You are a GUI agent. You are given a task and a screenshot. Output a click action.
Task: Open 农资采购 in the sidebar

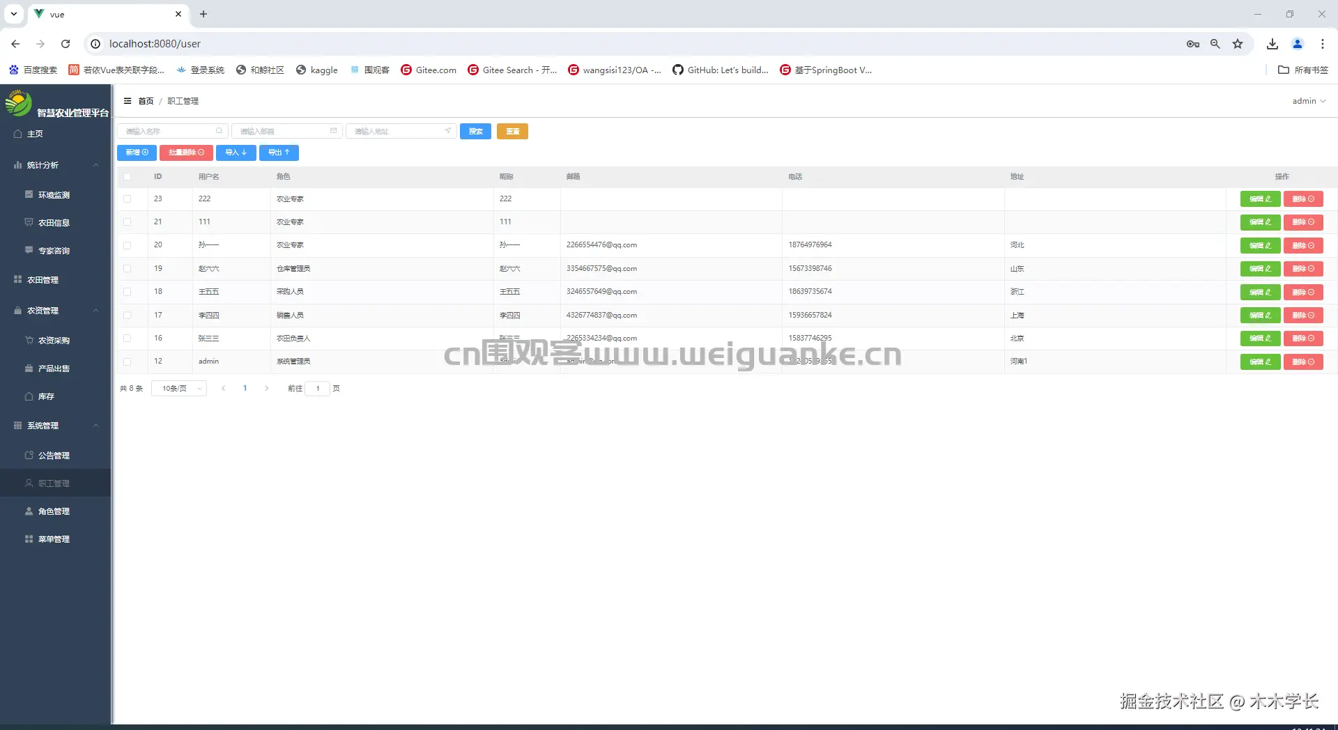coord(56,341)
